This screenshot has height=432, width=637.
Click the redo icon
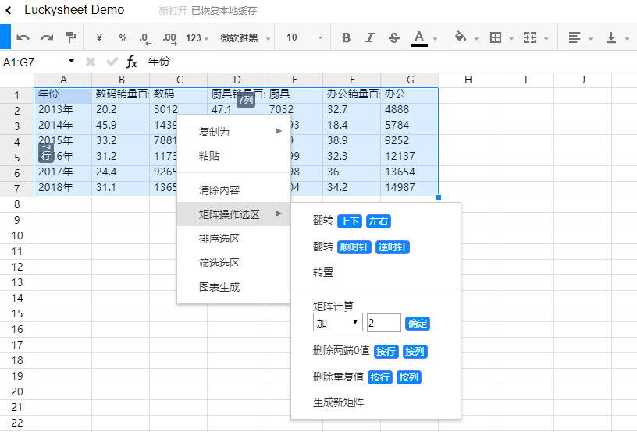pos(47,37)
